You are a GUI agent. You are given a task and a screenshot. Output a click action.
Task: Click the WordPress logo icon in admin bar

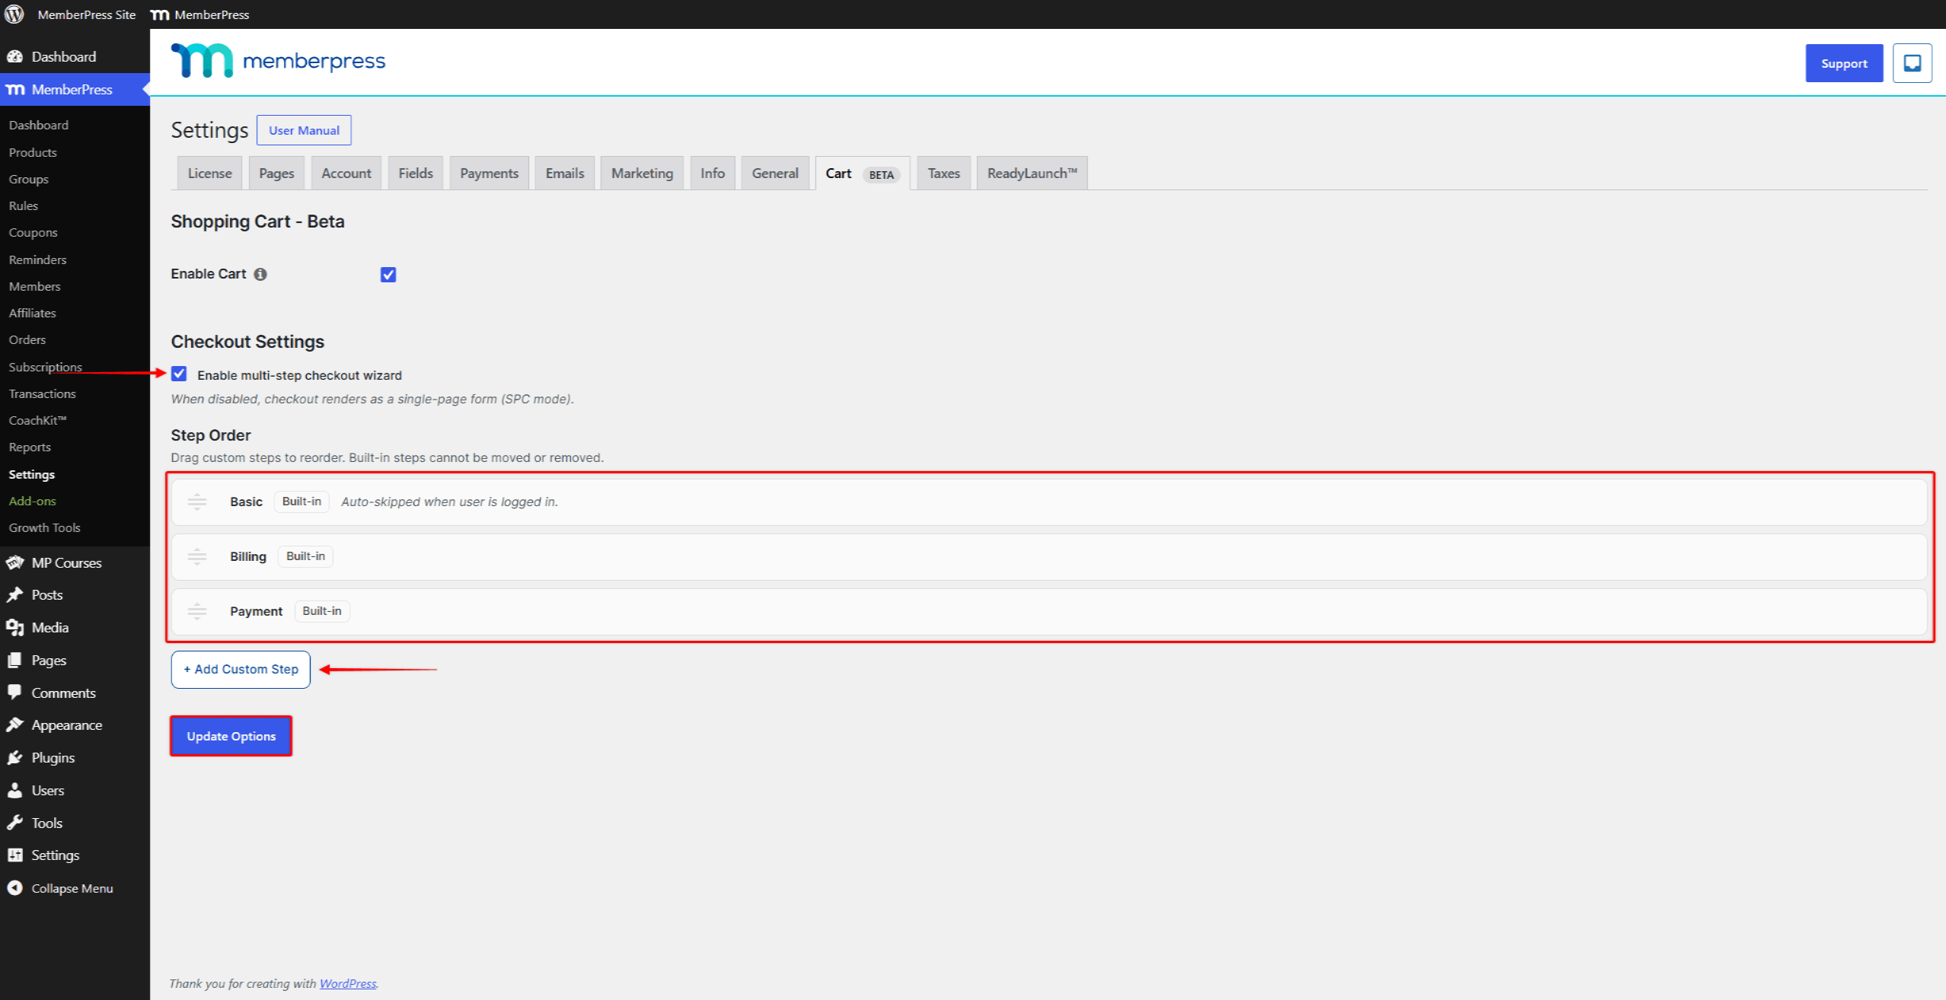tap(14, 14)
